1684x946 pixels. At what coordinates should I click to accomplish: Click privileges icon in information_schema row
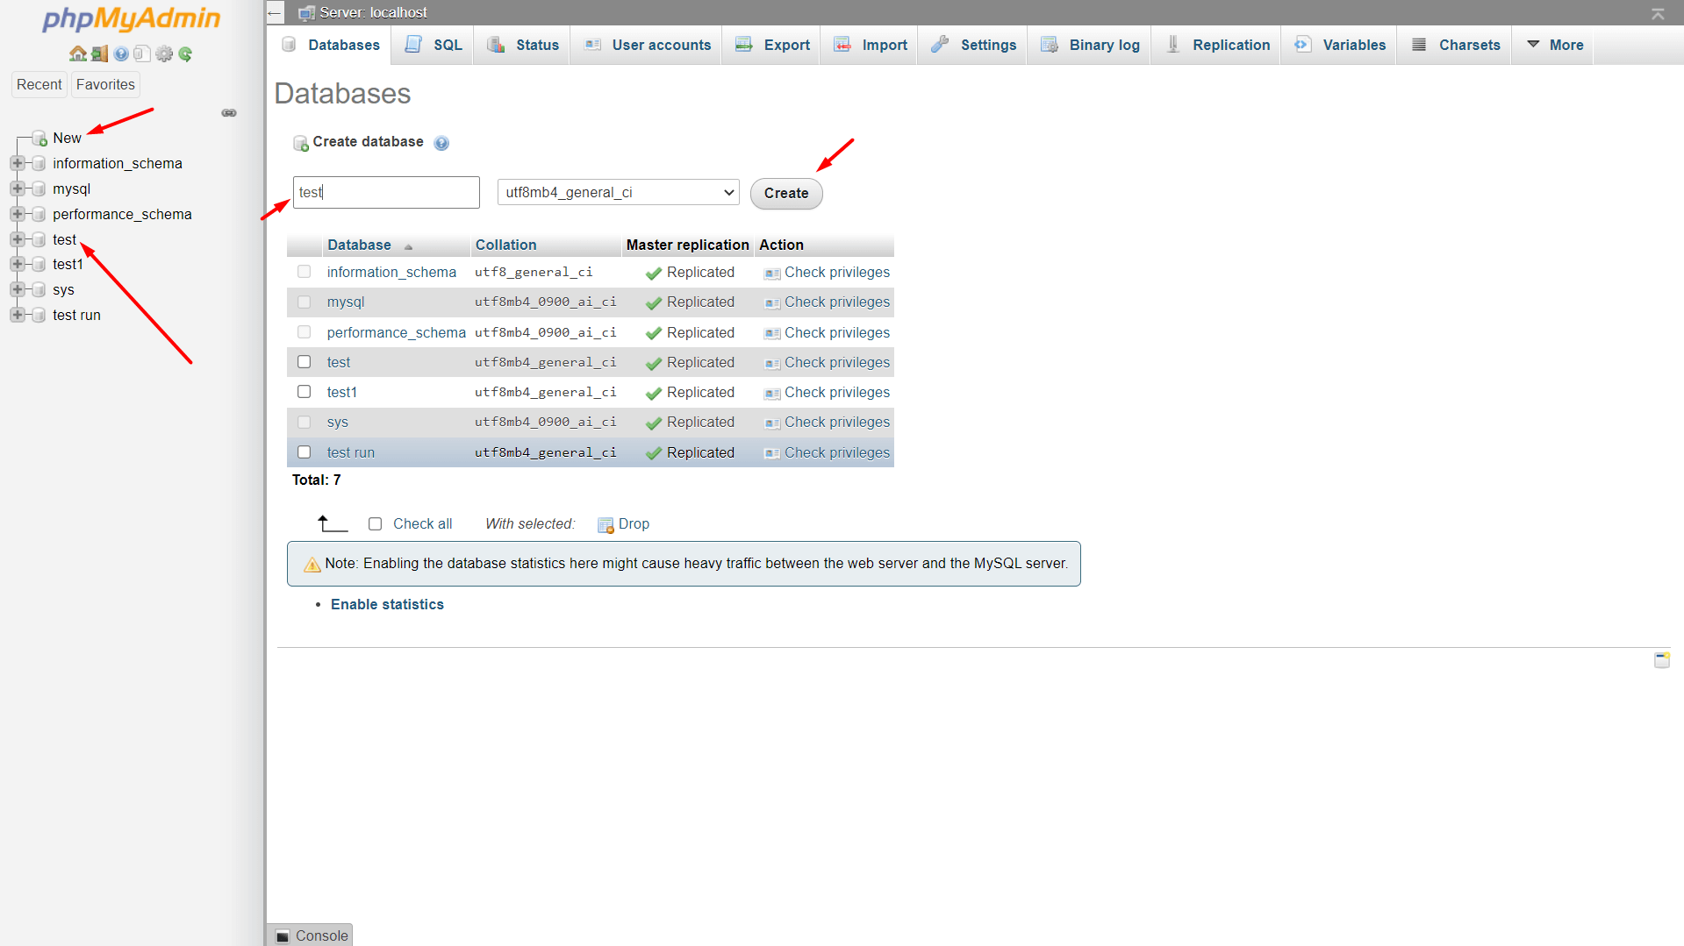tap(772, 274)
